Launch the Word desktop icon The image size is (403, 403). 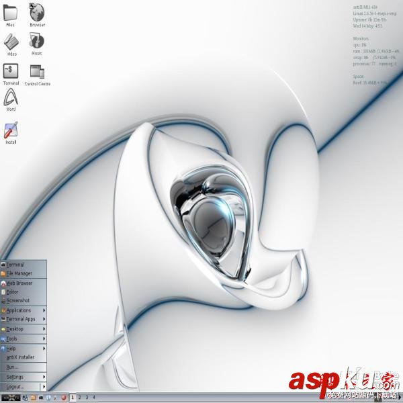11,99
